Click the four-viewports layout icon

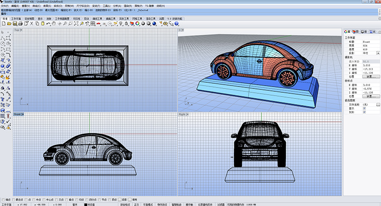click(x=92, y=23)
